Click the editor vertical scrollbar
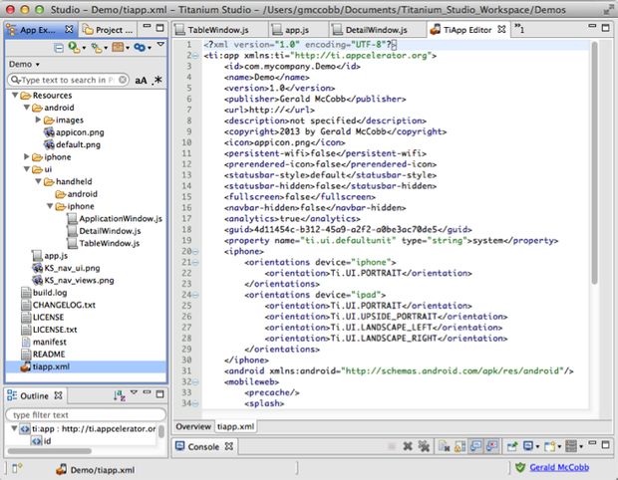The image size is (618, 480). coord(594,162)
